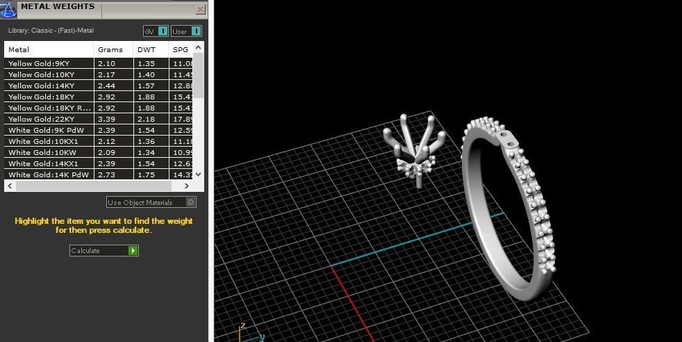Click the left arrow of the horizontal scrollbar
Screen dimensions: 682x342
click(x=10, y=186)
